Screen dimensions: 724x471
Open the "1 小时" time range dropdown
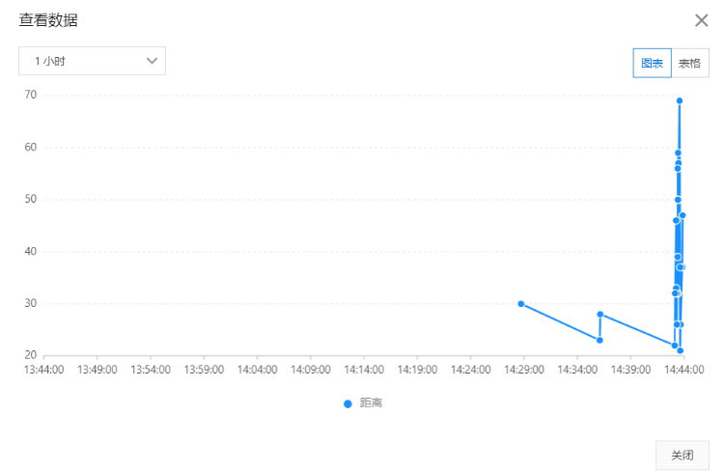point(93,61)
